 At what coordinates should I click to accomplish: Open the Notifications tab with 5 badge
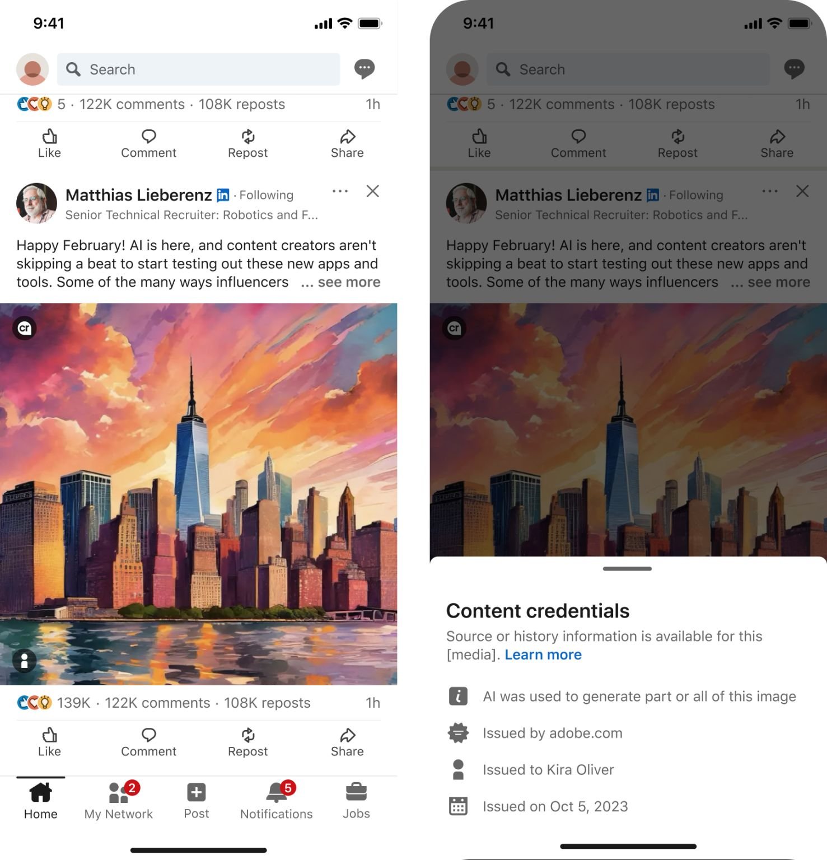click(x=277, y=801)
